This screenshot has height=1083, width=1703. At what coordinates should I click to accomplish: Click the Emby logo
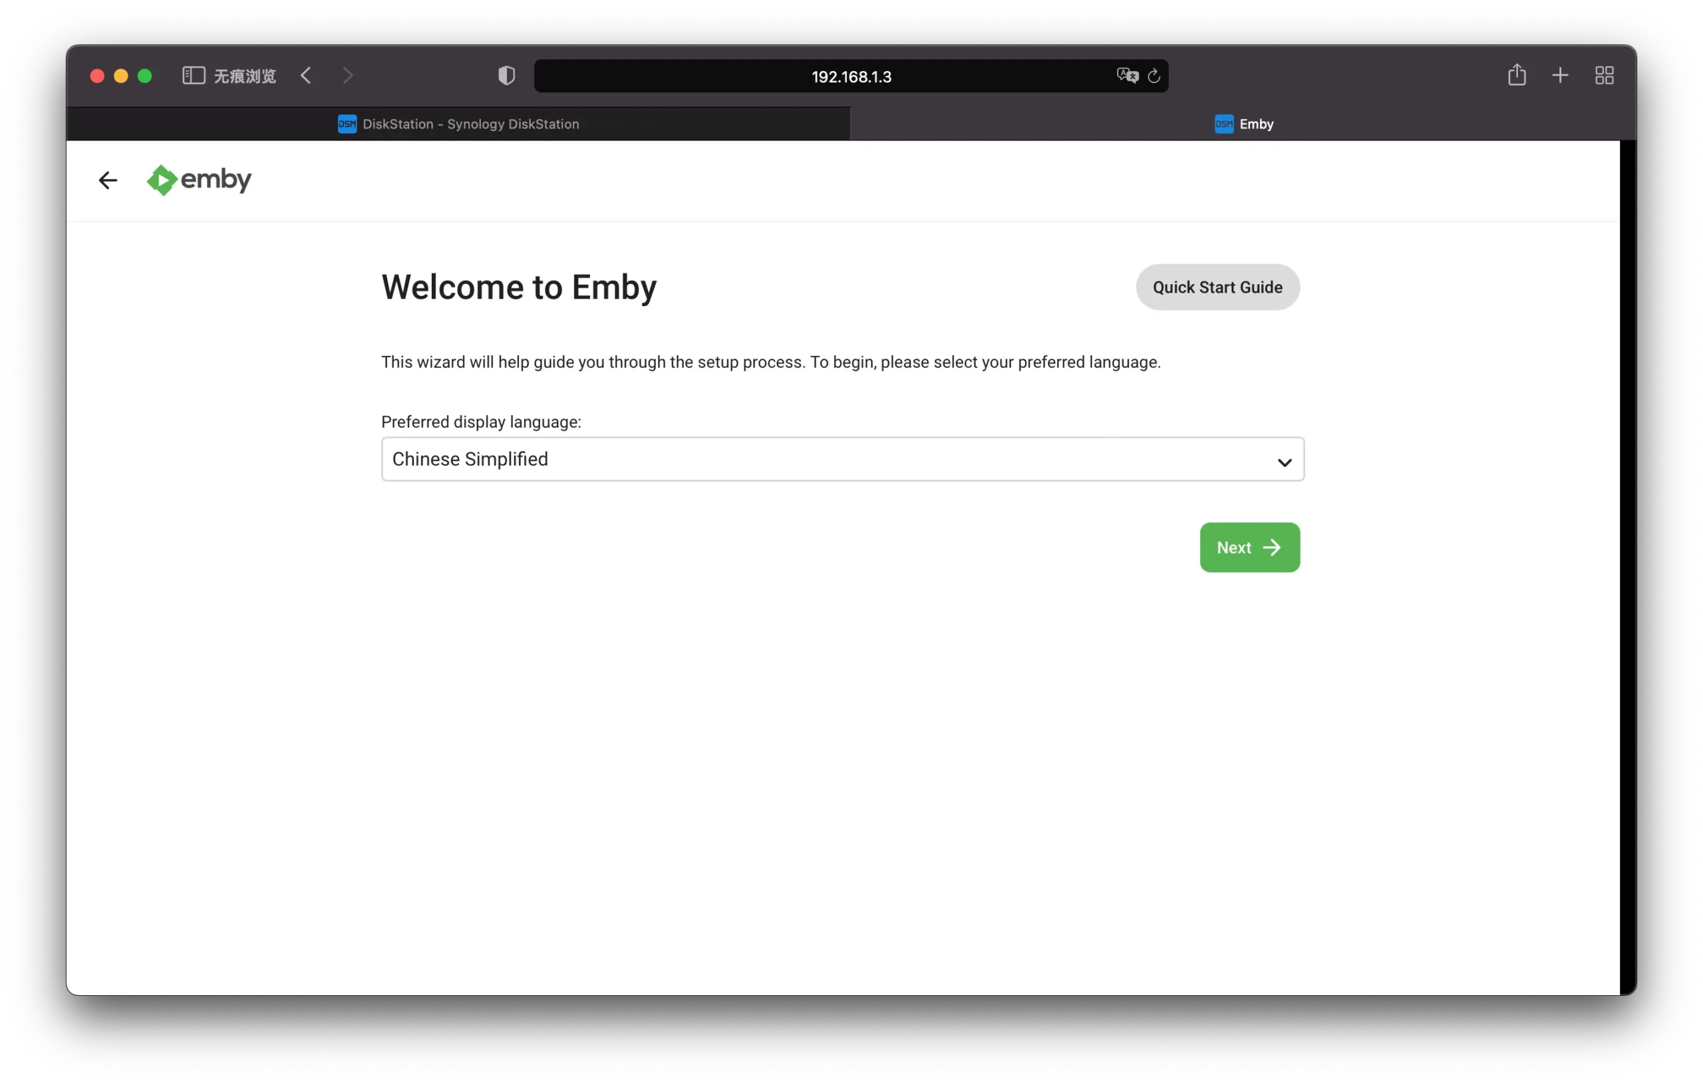(x=199, y=180)
